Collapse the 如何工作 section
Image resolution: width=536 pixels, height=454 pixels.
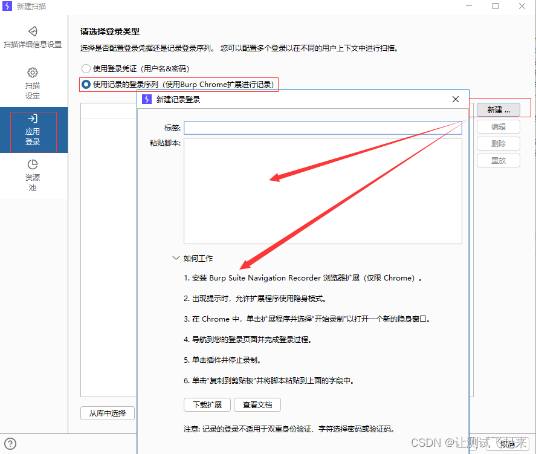(x=176, y=258)
